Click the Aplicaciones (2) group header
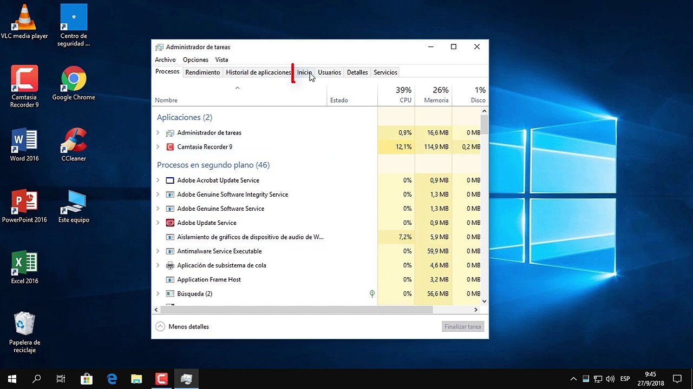The width and height of the screenshot is (693, 389). (185, 117)
